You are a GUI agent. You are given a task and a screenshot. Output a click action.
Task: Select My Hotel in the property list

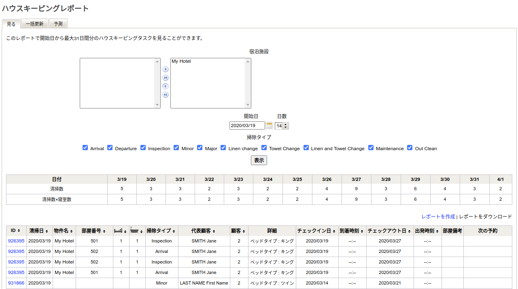181,62
